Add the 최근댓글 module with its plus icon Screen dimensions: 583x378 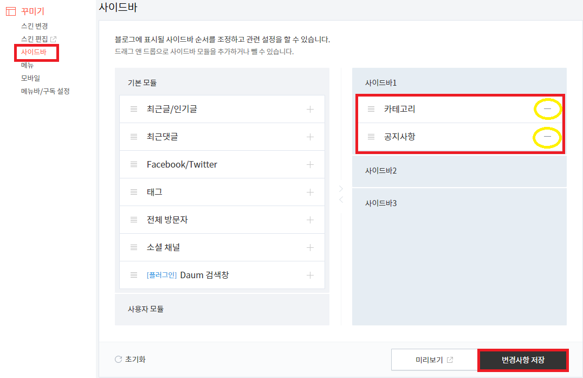[310, 137]
